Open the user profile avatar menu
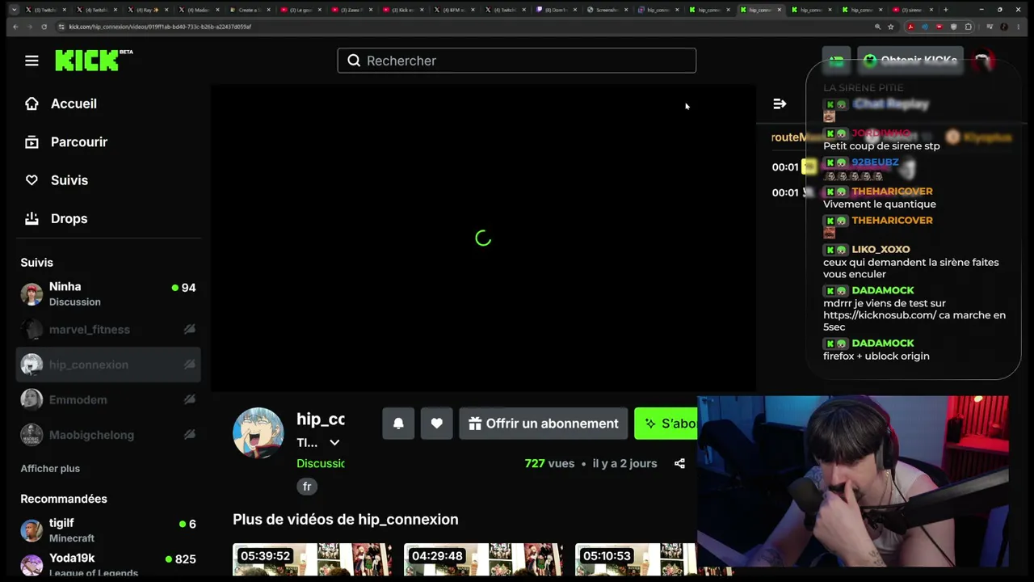This screenshot has width=1034, height=582. (x=983, y=61)
